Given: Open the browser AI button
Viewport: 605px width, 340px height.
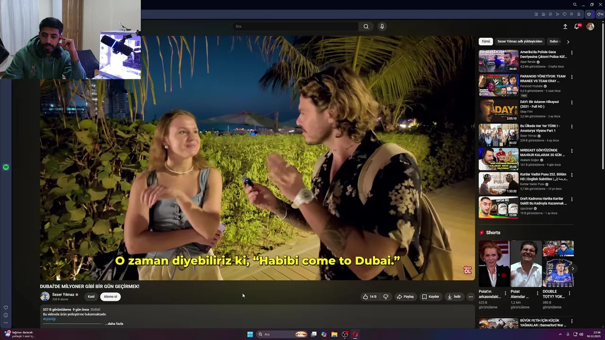Looking at the screenshot, I should 600,14.
